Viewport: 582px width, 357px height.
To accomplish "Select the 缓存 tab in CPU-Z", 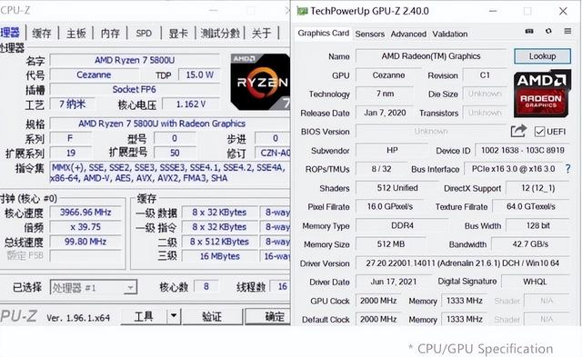I will click(42, 34).
